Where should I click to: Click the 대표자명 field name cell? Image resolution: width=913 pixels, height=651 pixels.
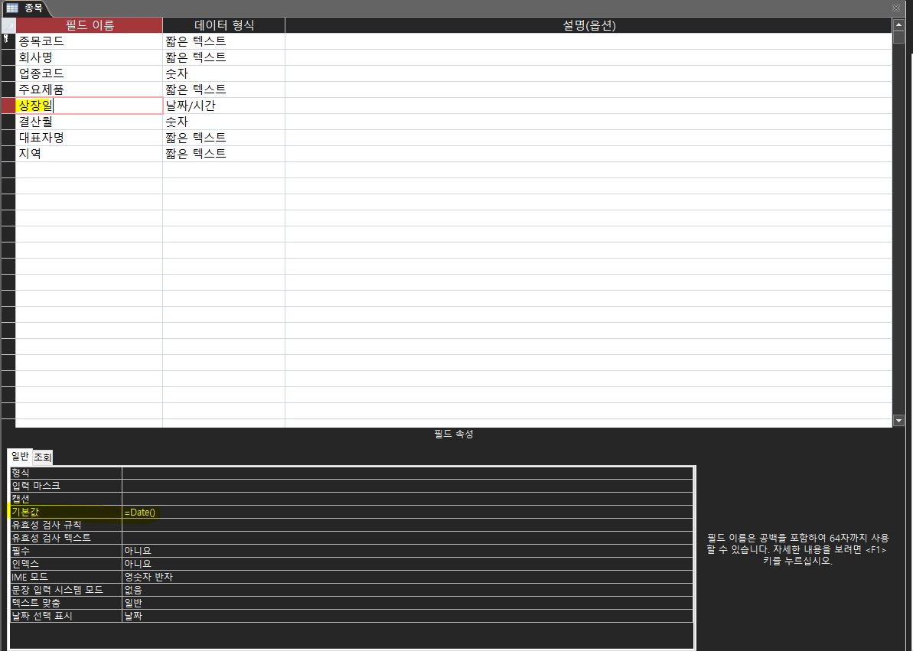(89, 138)
